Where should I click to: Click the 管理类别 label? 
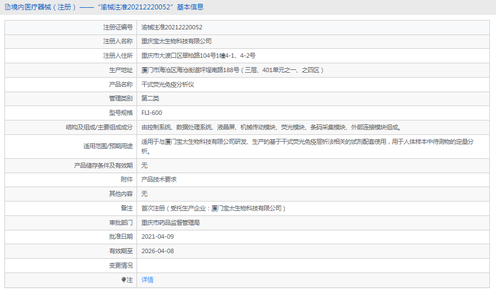click(121, 99)
